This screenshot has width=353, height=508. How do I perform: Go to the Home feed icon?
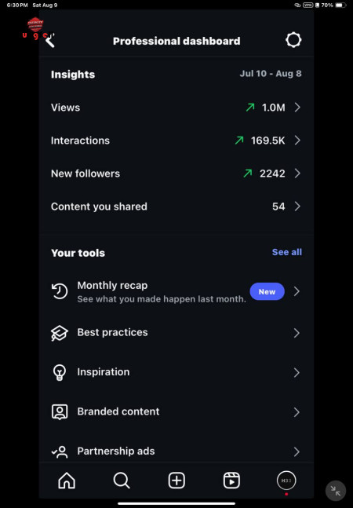click(67, 481)
